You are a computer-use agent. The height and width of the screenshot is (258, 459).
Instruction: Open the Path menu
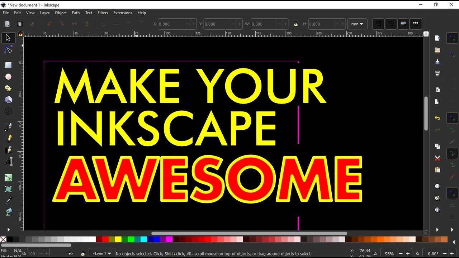(x=76, y=13)
